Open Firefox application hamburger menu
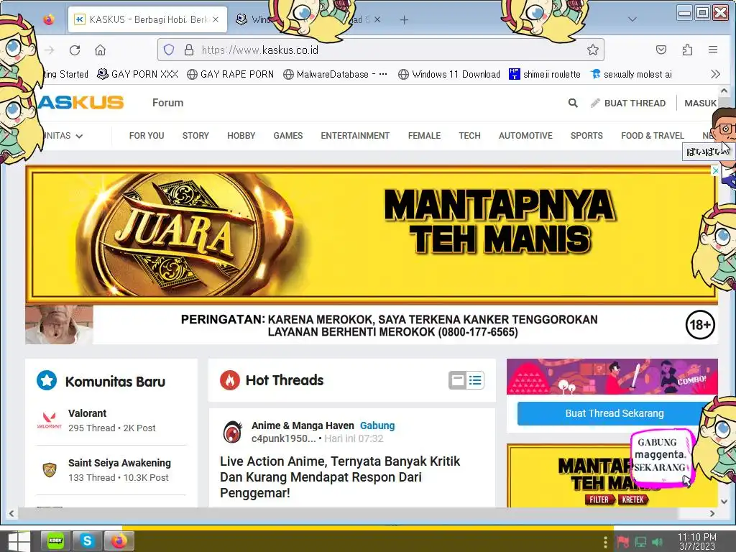The image size is (736, 552). coord(712,50)
